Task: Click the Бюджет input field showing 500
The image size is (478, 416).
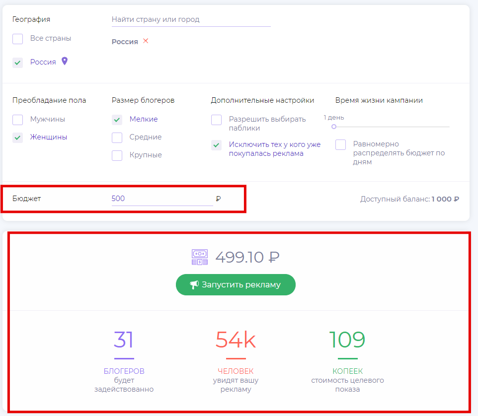Action: [162, 199]
